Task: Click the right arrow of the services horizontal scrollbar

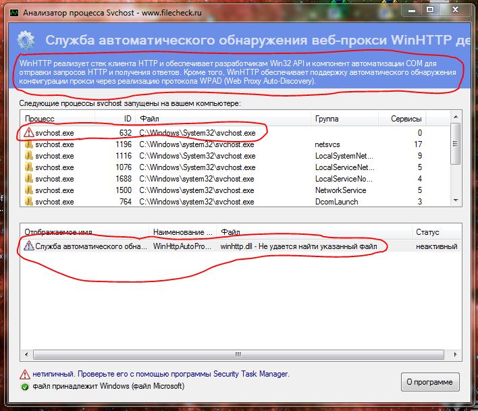Action: (456, 354)
